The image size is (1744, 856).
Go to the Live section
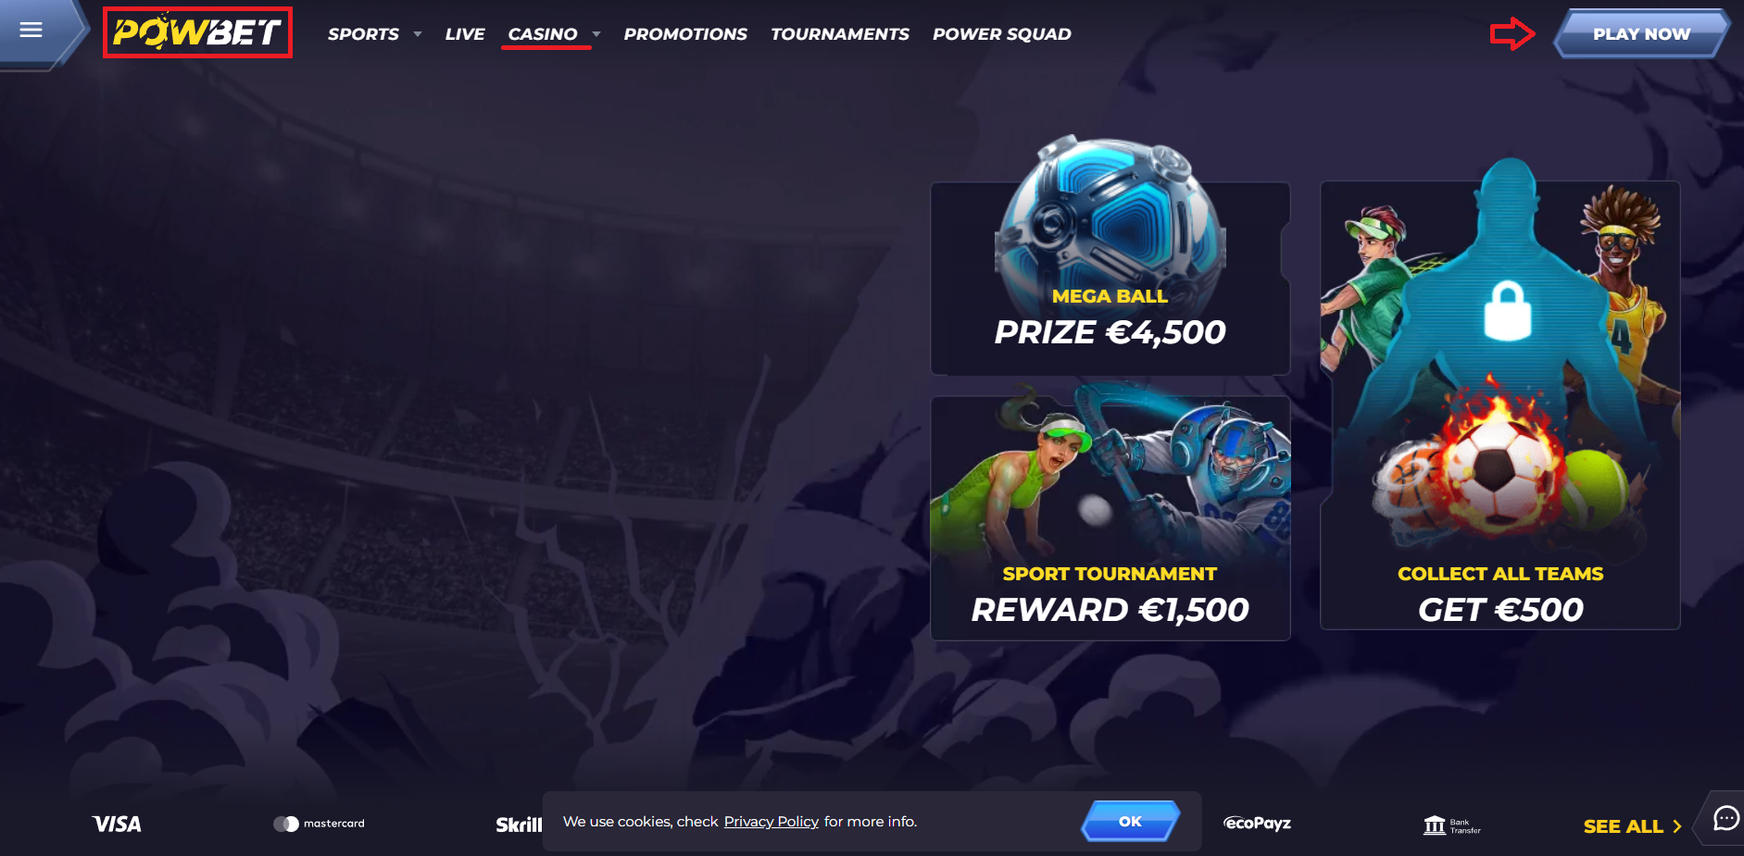[x=465, y=34]
